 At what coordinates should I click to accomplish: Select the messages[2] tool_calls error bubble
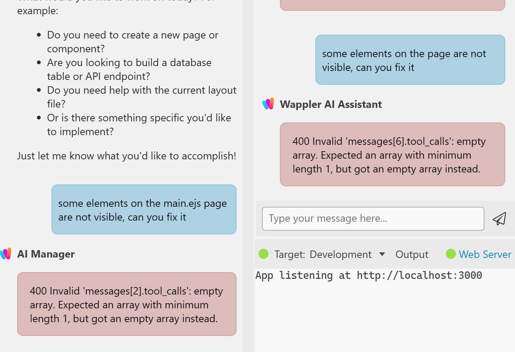coord(127,304)
